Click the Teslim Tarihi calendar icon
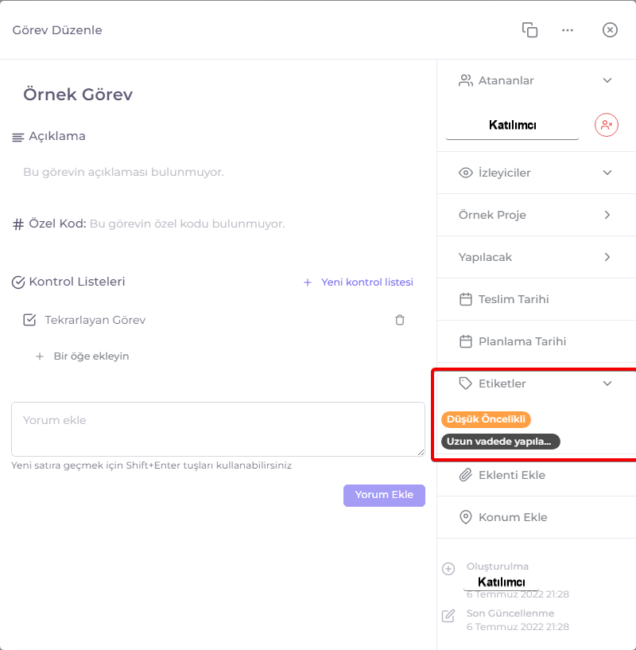This screenshot has height=650, width=636. coord(465,299)
